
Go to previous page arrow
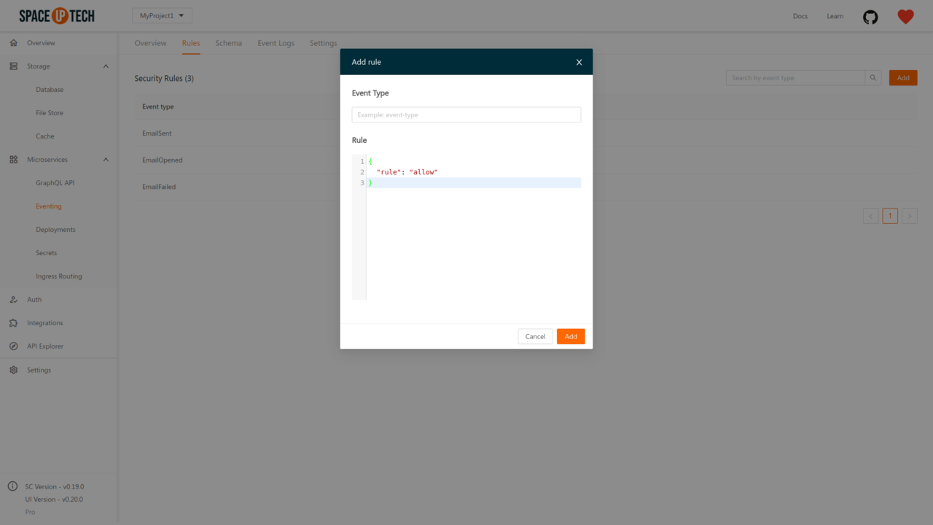[x=870, y=216]
